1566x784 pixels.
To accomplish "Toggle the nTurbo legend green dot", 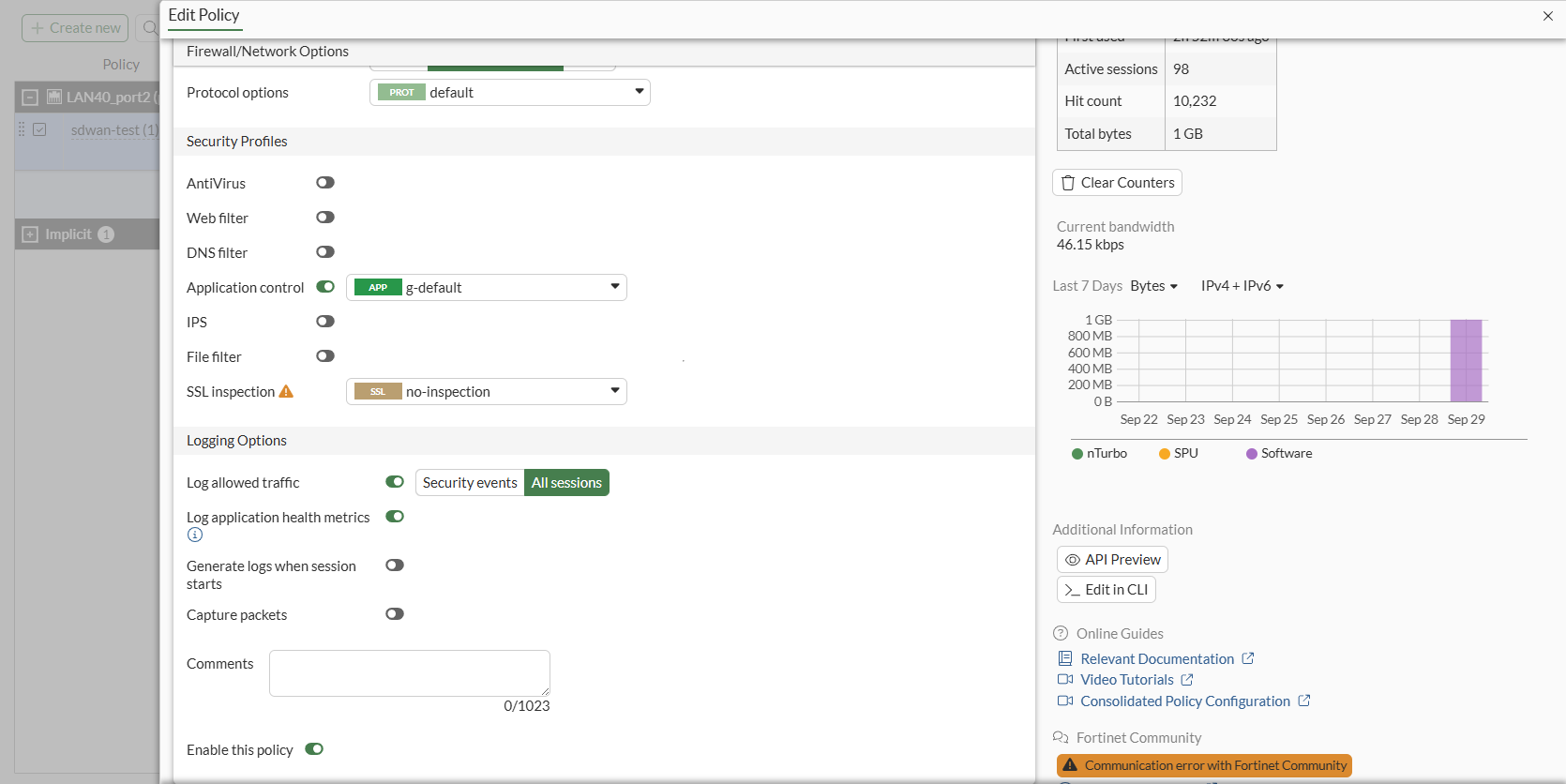I will pos(1077,454).
